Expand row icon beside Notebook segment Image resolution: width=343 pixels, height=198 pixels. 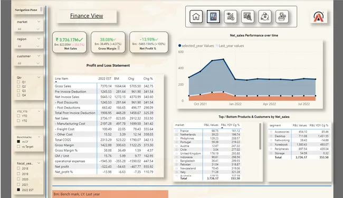(x=271, y=144)
